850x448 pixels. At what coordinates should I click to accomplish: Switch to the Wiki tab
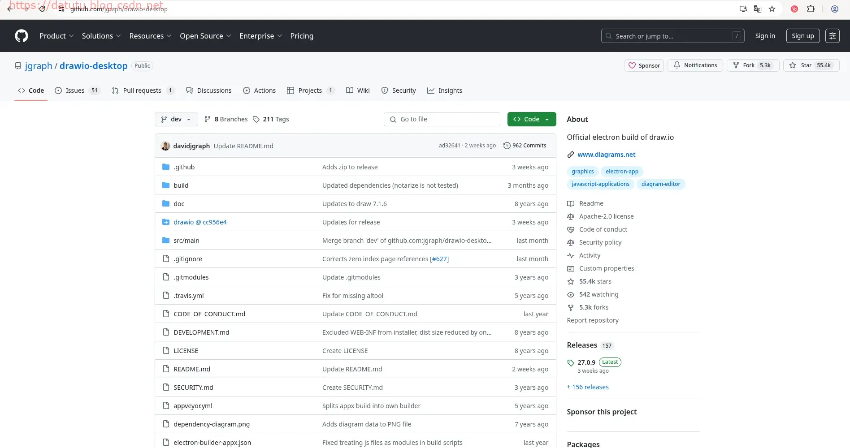pos(358,90)
